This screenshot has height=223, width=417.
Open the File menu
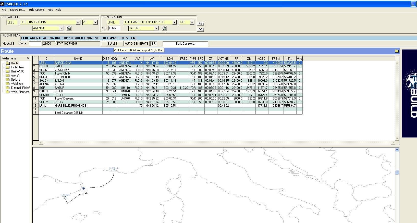pyautogui.click(x=4, y=10)
